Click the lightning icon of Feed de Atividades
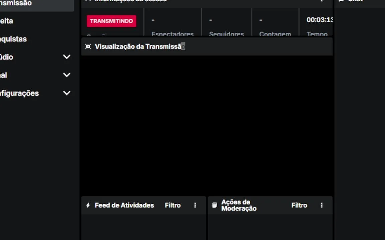The height and width of the screenshot is (240, 385). (x=88, y=205)
